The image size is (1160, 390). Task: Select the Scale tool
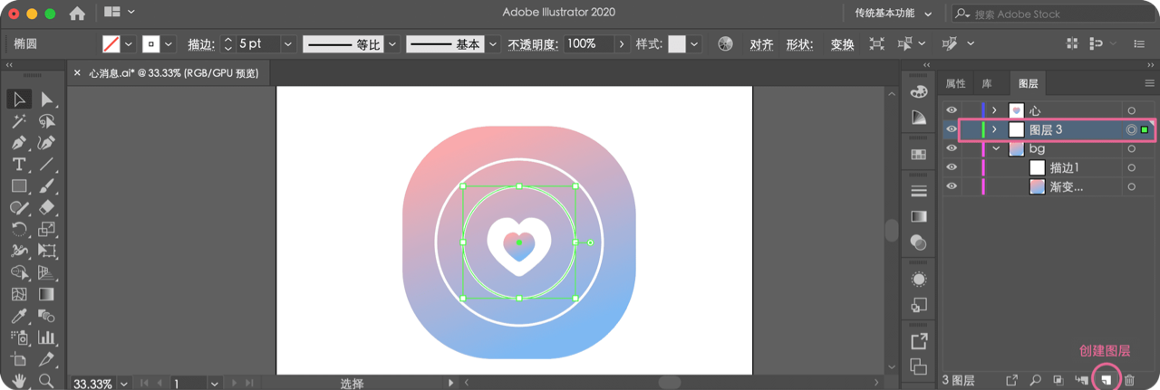click(47, 229)
